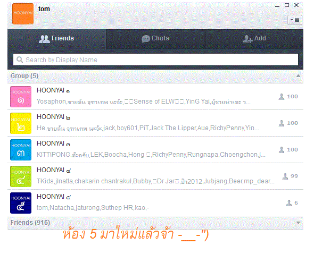Select member list tom,Natacha,jaturong
The image size is (314, 262).
click(93, 208)
